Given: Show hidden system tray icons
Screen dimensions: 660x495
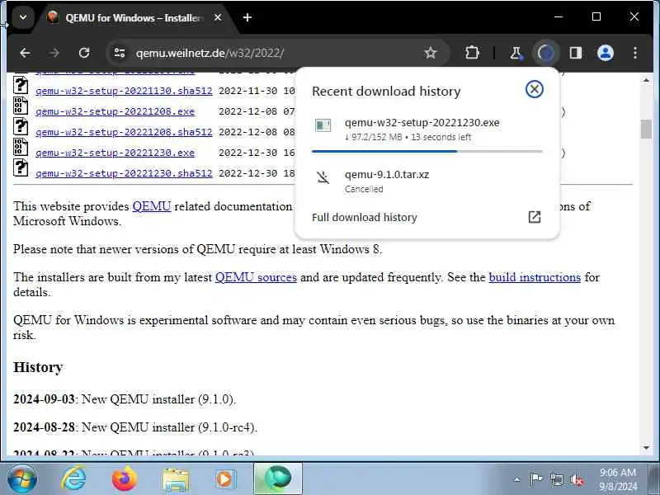Looking at the screenshot, I should 517,479.
